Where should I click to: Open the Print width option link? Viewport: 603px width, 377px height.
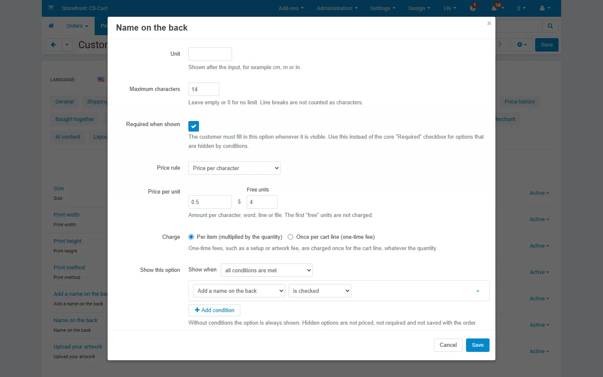tap(67, 215)
